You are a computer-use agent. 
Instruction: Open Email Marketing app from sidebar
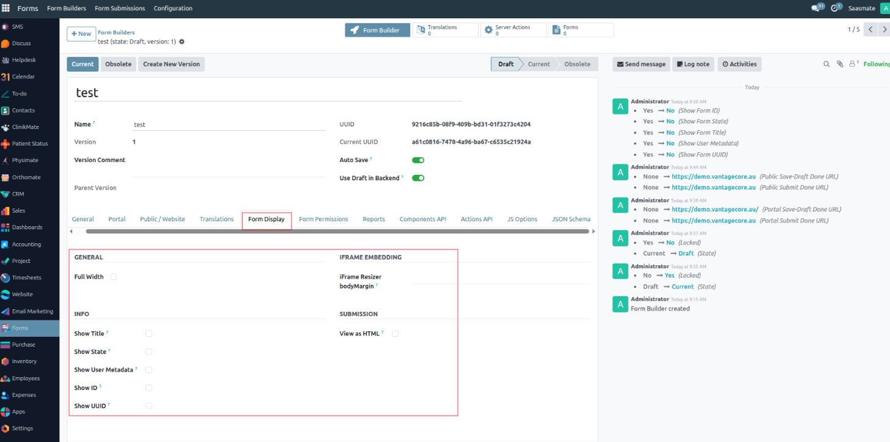point(32,311)
